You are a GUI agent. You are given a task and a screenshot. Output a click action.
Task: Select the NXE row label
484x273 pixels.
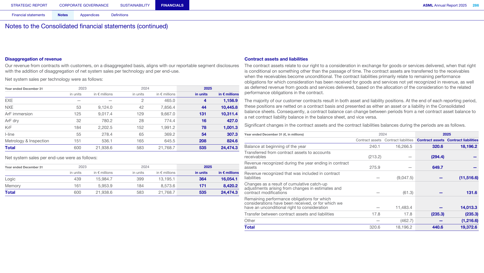(9, 107)
